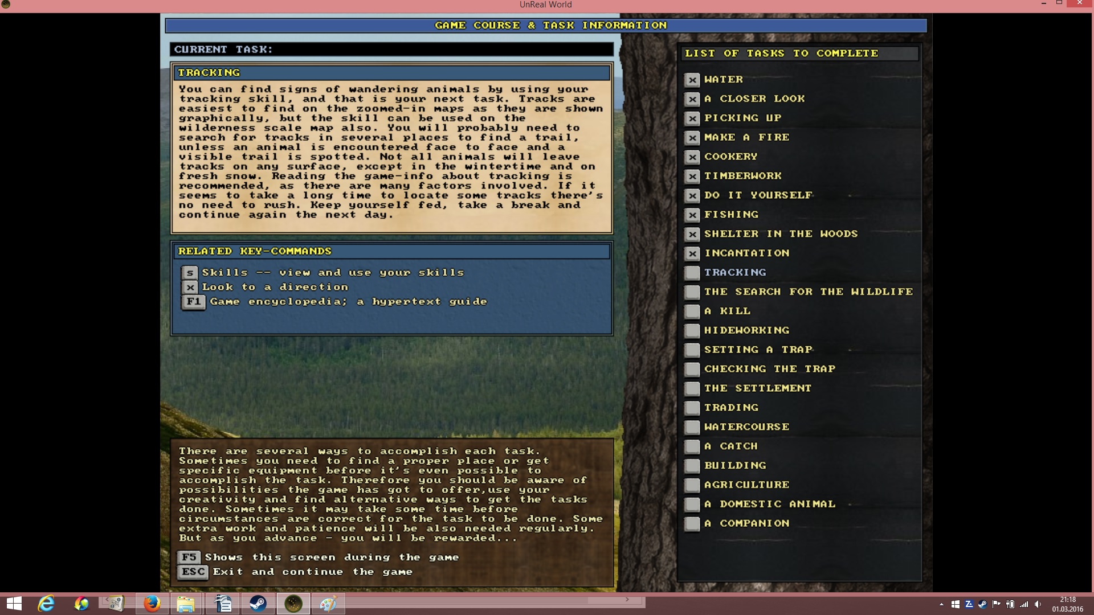Select the CHECKING THE TRAP task
The width and height of the screenshot is (1094, 615).
(769, 369)
